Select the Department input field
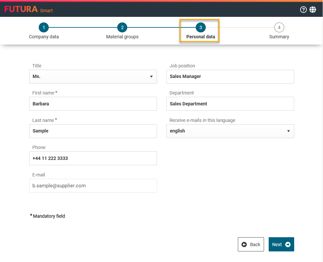Screen dimensions: 323x262 click(x=230, y=104)
